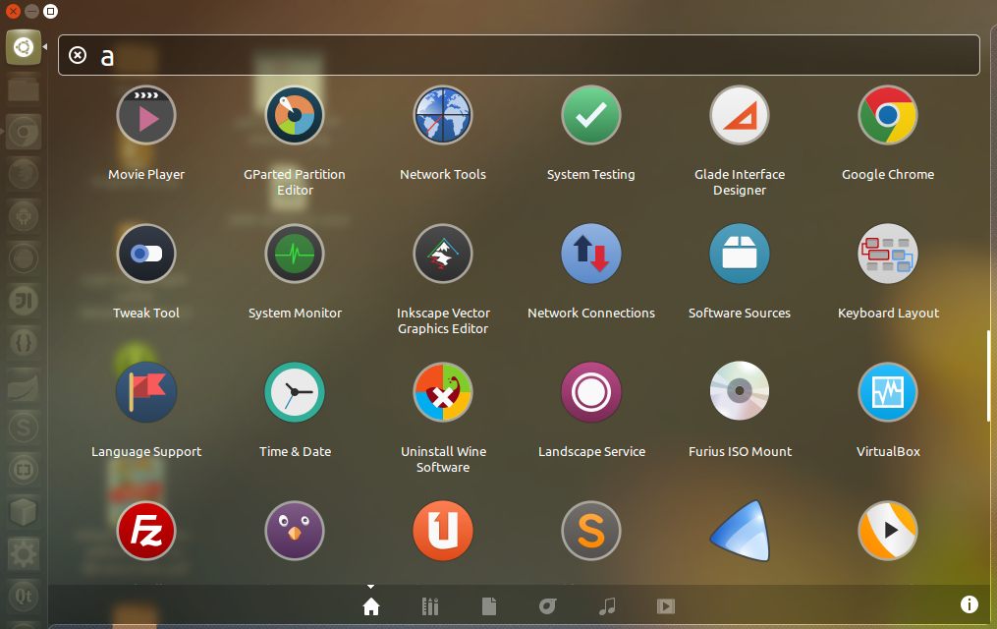Switch to the Music lens

pyautogui.click(x=606, y=605)
